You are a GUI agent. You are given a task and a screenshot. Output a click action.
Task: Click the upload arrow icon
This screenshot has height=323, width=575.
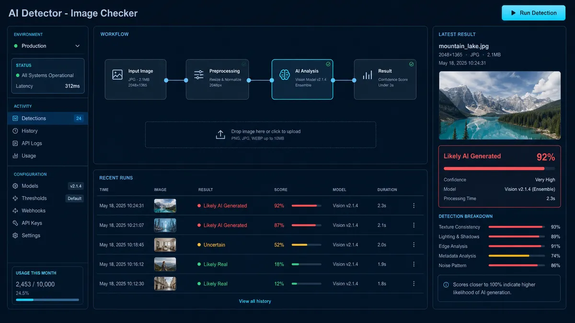coord(220,134)
